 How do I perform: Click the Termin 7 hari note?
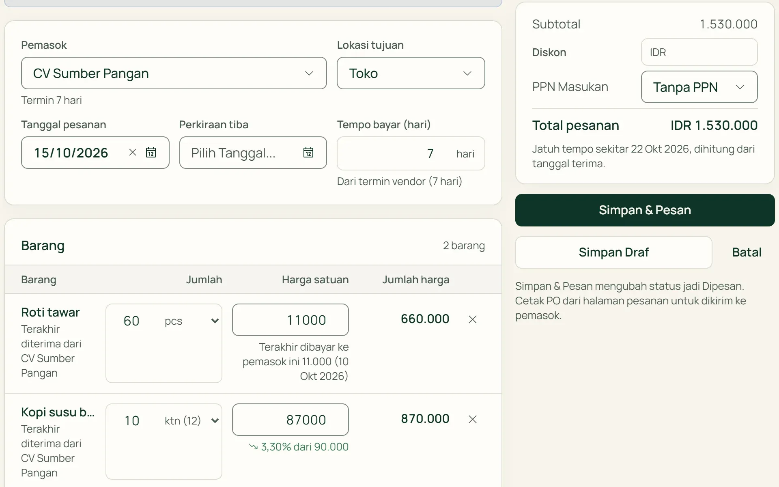pyautogui.click(x=52, y=100)
